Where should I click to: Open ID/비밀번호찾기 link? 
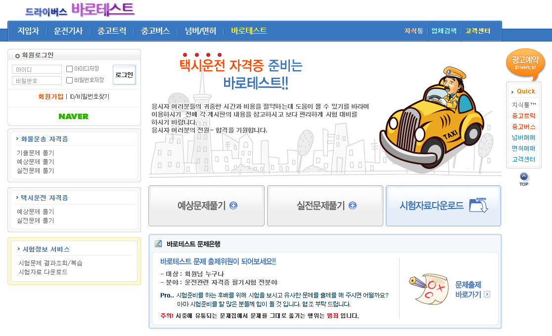tap(90, 96)
